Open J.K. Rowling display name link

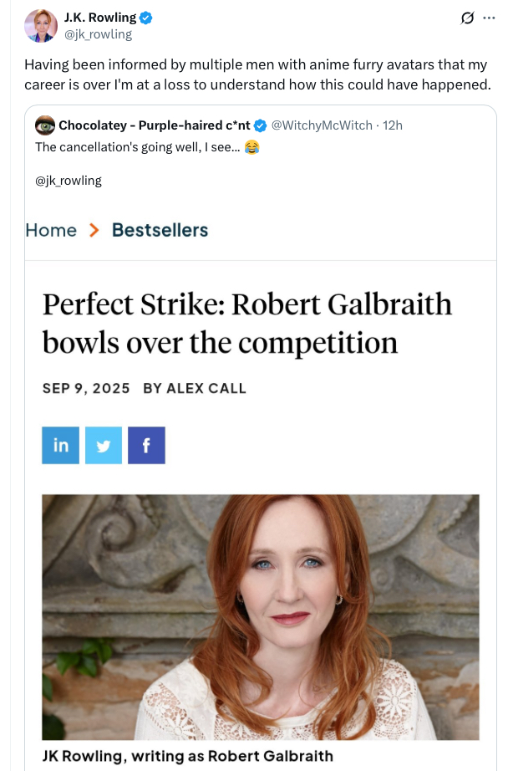(x=99, y=18)
